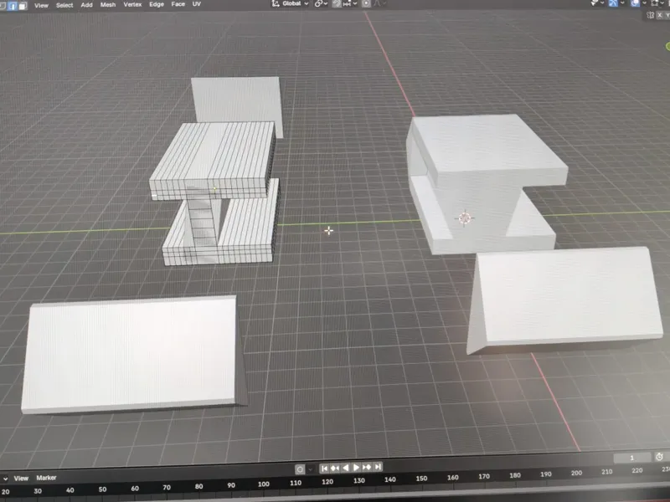Click frame 150 on the timeline ruler
670x502 pixels.
pos(421,478)
